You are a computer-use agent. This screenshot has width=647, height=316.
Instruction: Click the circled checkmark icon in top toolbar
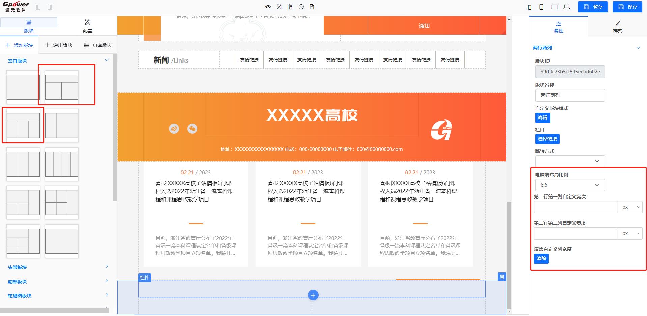[x=301, y=7]
